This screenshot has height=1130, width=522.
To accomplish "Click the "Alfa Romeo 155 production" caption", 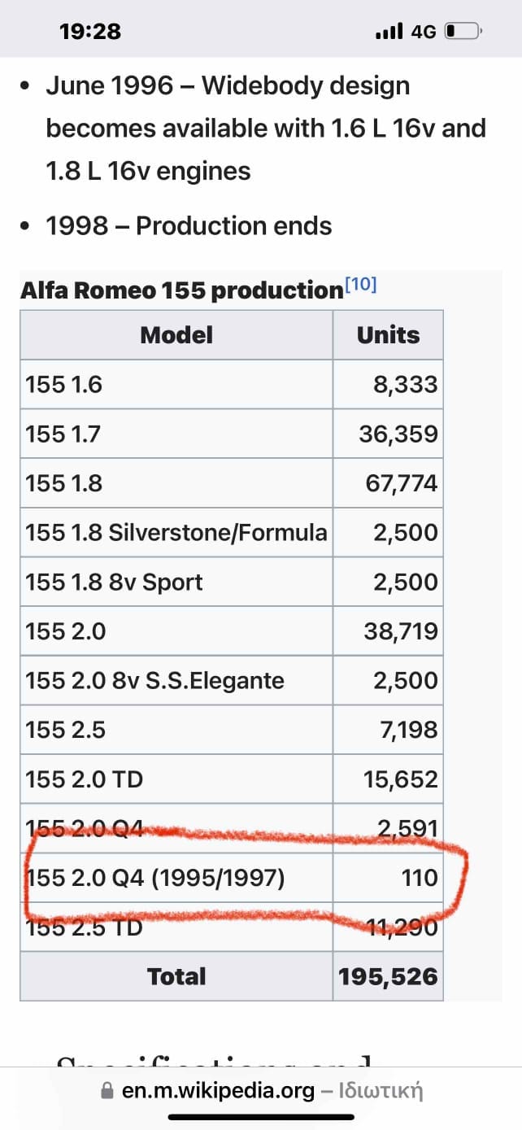I will (x=181, y=290).
